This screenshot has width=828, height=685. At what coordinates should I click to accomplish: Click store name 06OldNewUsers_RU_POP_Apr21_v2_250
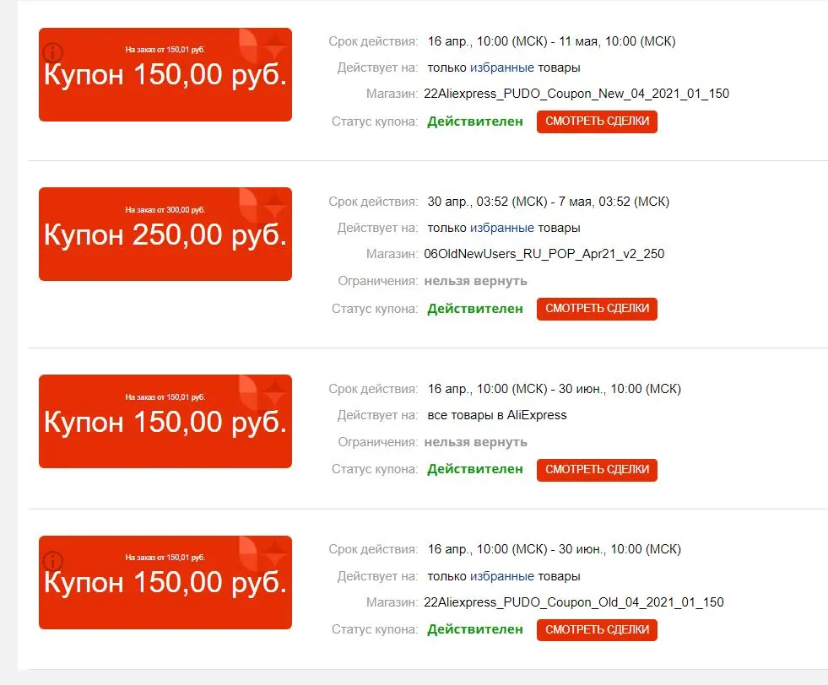pos(544,254)
